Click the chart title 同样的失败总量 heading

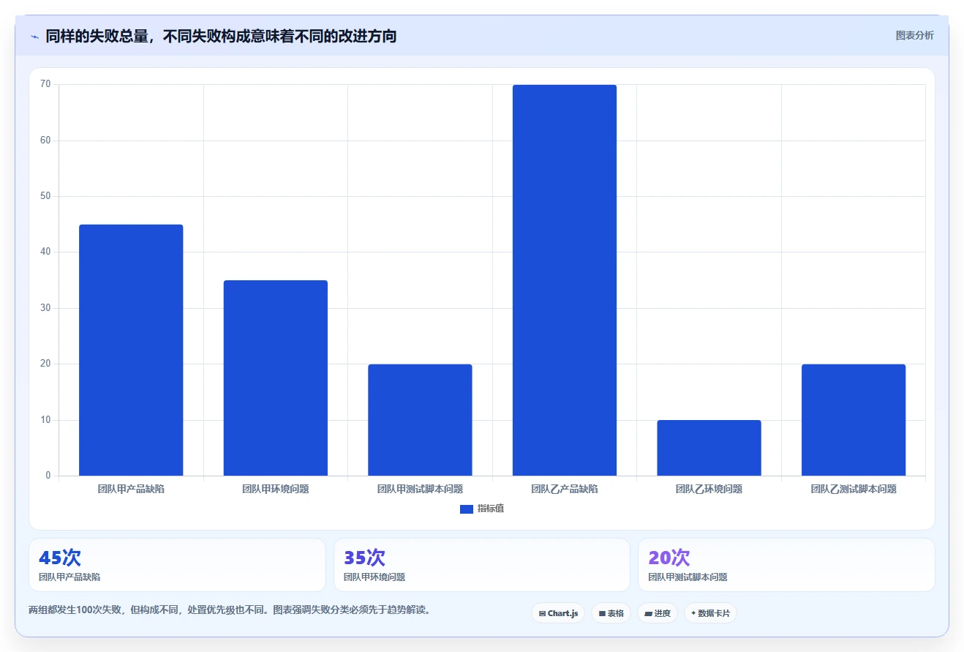(221, 36)
